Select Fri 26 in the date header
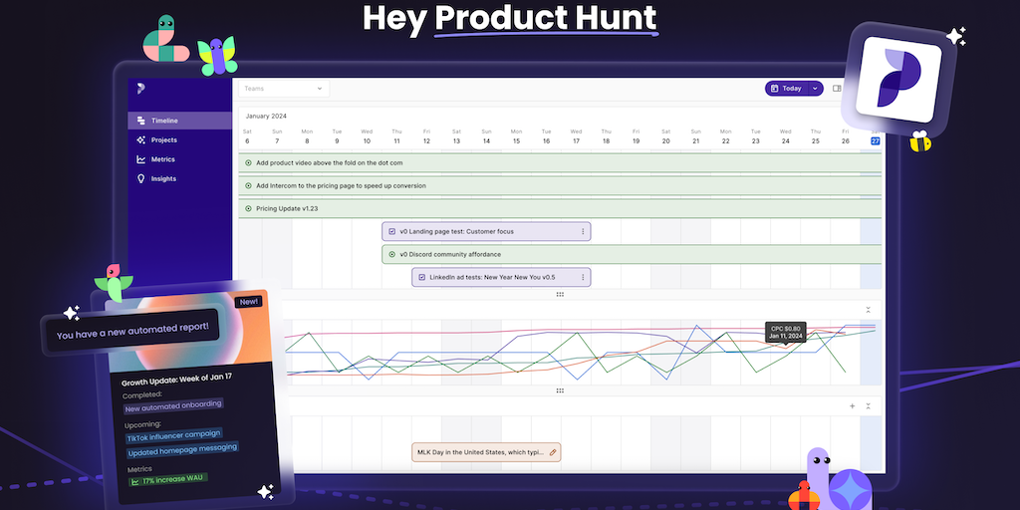Viewport: 1020px width, 510px height. [x=845, y=136]
